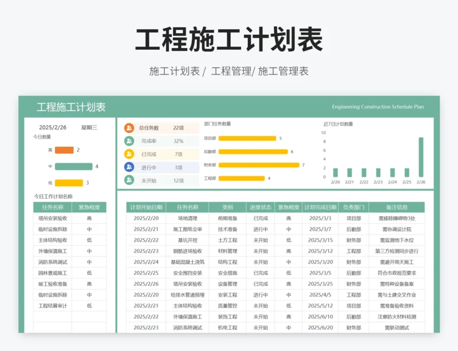458x351 pixels.
Task: Select the 32% completion rate value
Action: [x=179, y=141]
